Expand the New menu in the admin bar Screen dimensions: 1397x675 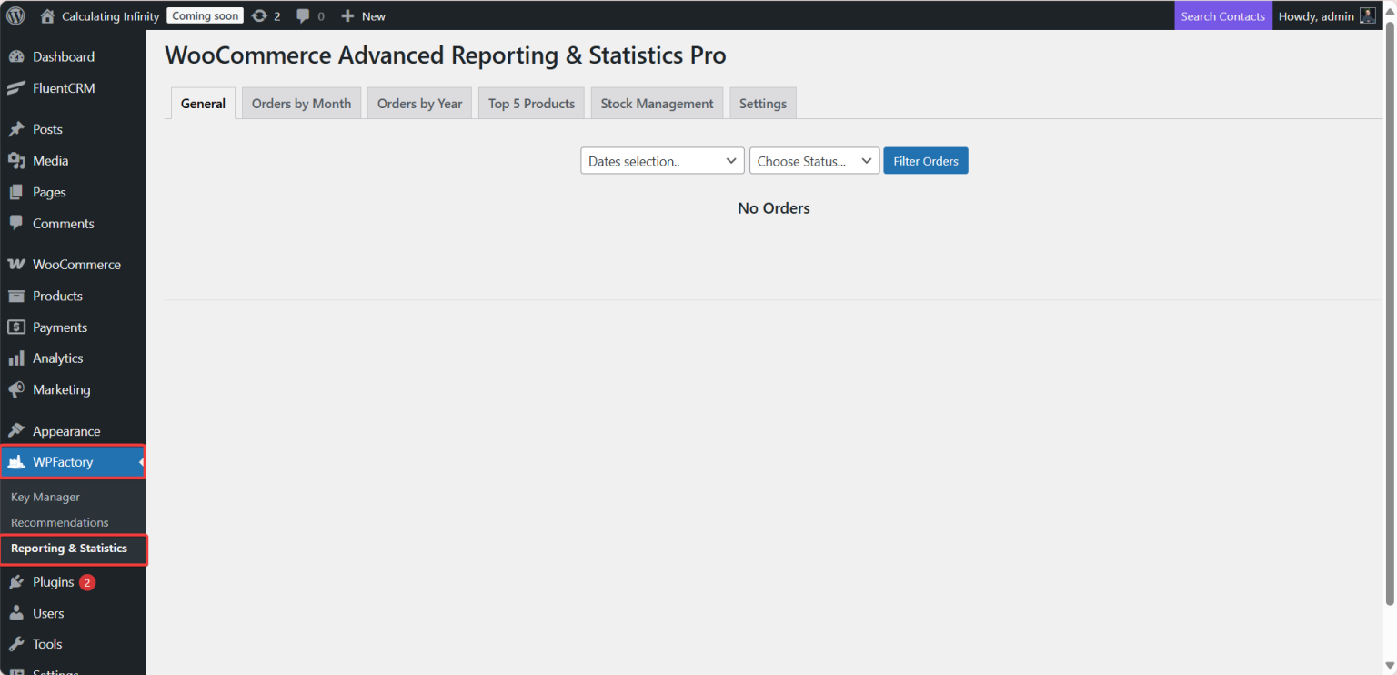(362, 15)
